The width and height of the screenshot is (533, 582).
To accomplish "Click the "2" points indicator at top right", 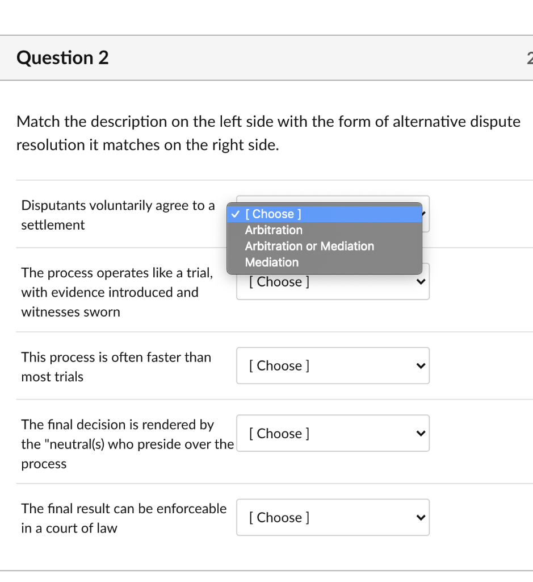I will (530, 57).
